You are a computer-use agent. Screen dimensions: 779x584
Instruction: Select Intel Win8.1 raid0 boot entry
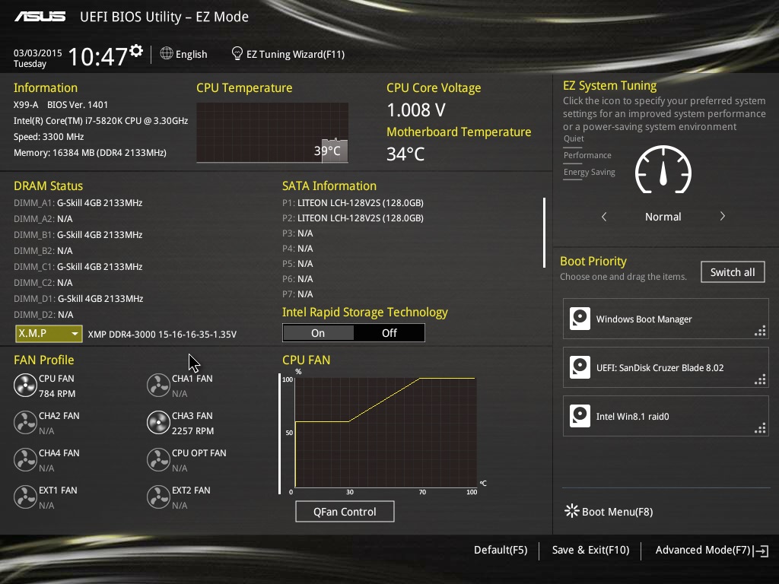point(666,416)
